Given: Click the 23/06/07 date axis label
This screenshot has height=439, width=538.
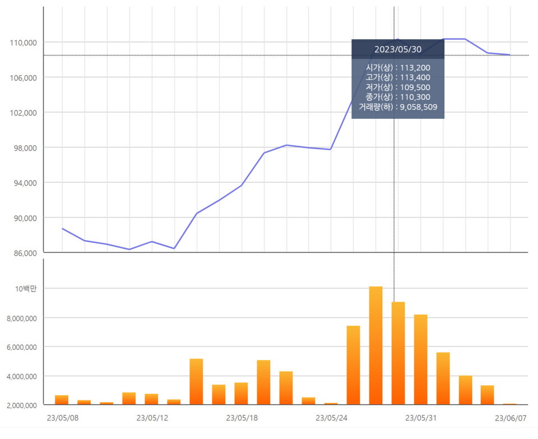Looking at the screenshot, I should 511,418.
